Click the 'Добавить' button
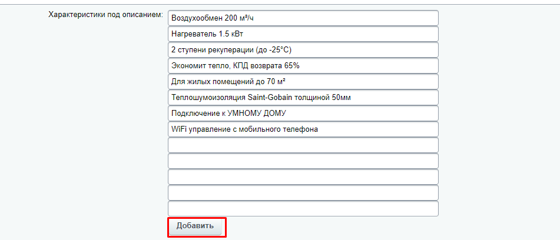560x240 pixels. 196,226
